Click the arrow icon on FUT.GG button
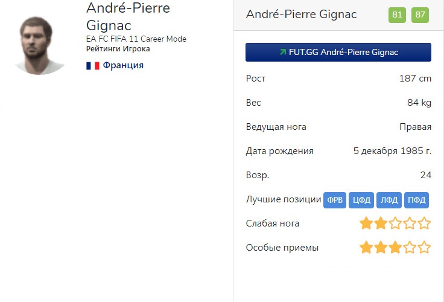The width and height of the screenshot is (444, 302). (x=282, y=53)
